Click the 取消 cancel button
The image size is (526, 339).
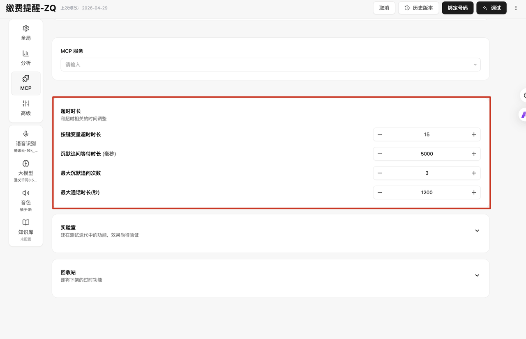pyautogui.click(x=384, y=8)
